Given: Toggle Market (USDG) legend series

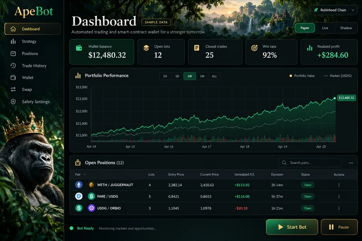Looking at the screenshot, I should point(338,76).
